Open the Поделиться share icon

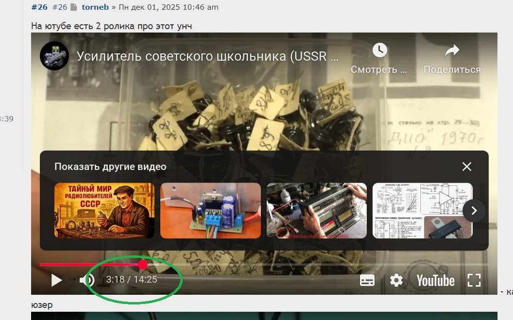[x=452, y=51]
